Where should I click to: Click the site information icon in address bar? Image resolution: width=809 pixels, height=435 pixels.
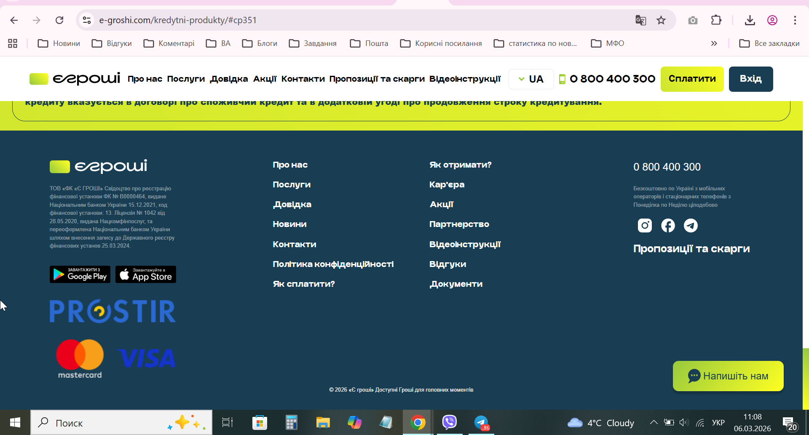click(87, 20)
